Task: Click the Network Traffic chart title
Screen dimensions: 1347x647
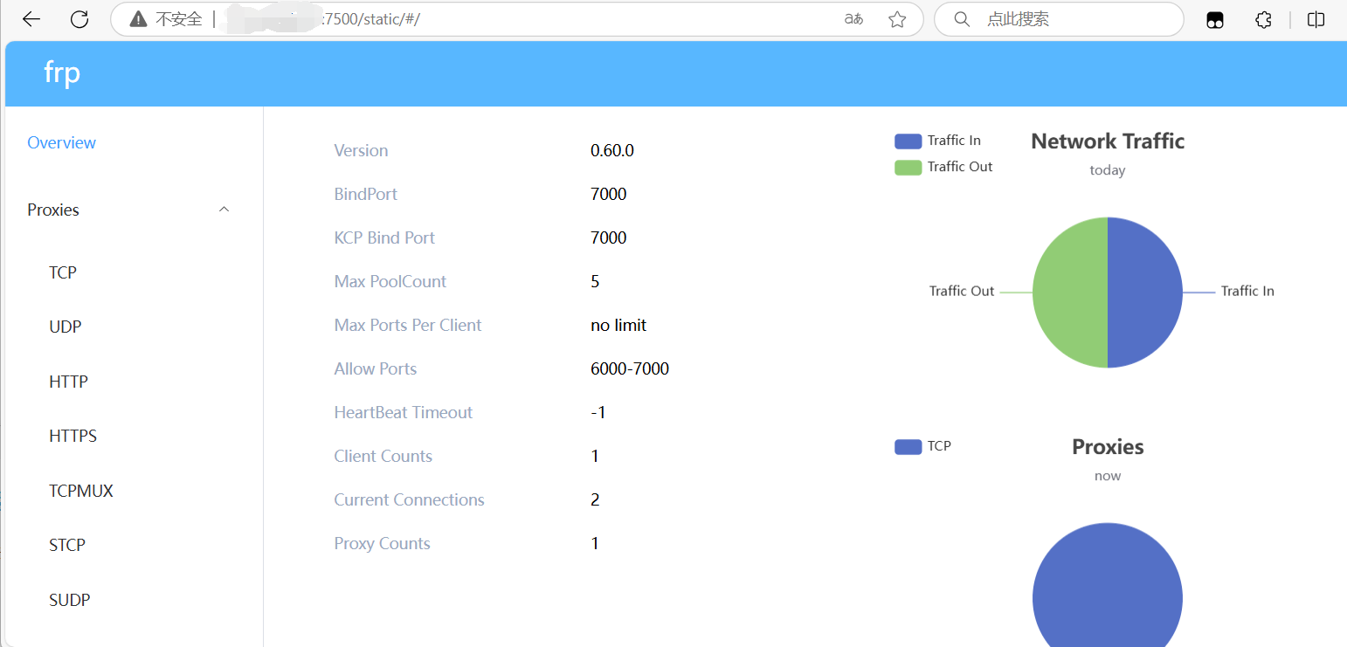Action: tap(1108, 141)
